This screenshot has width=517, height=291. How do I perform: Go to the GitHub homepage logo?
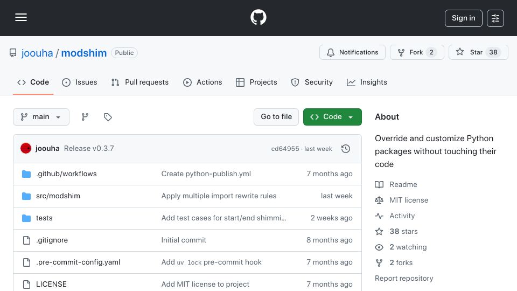(x=258, y=17)
